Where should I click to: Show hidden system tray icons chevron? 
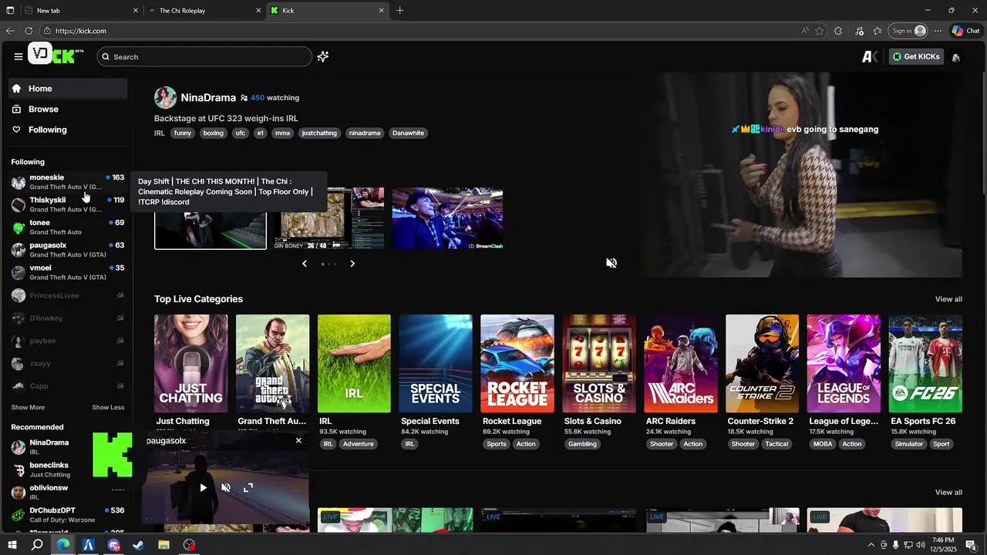coord(871,545)
